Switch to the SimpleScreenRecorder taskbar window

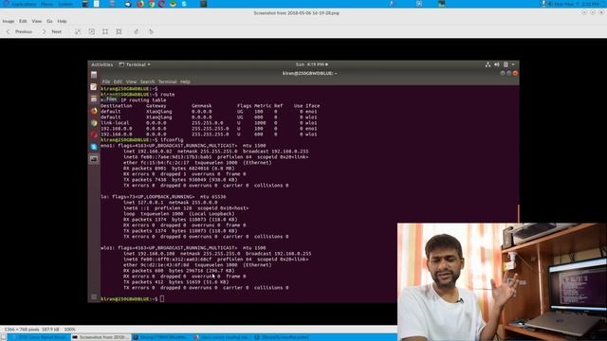coord(283,337)
